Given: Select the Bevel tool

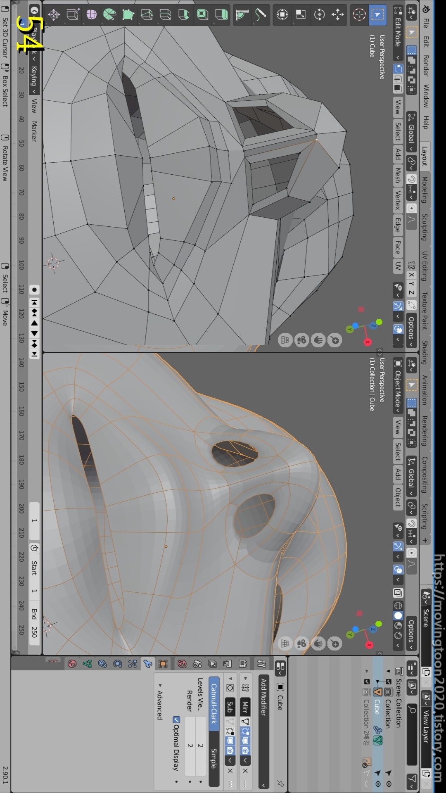Looking at the screenshot, I should tap(184, 15).
